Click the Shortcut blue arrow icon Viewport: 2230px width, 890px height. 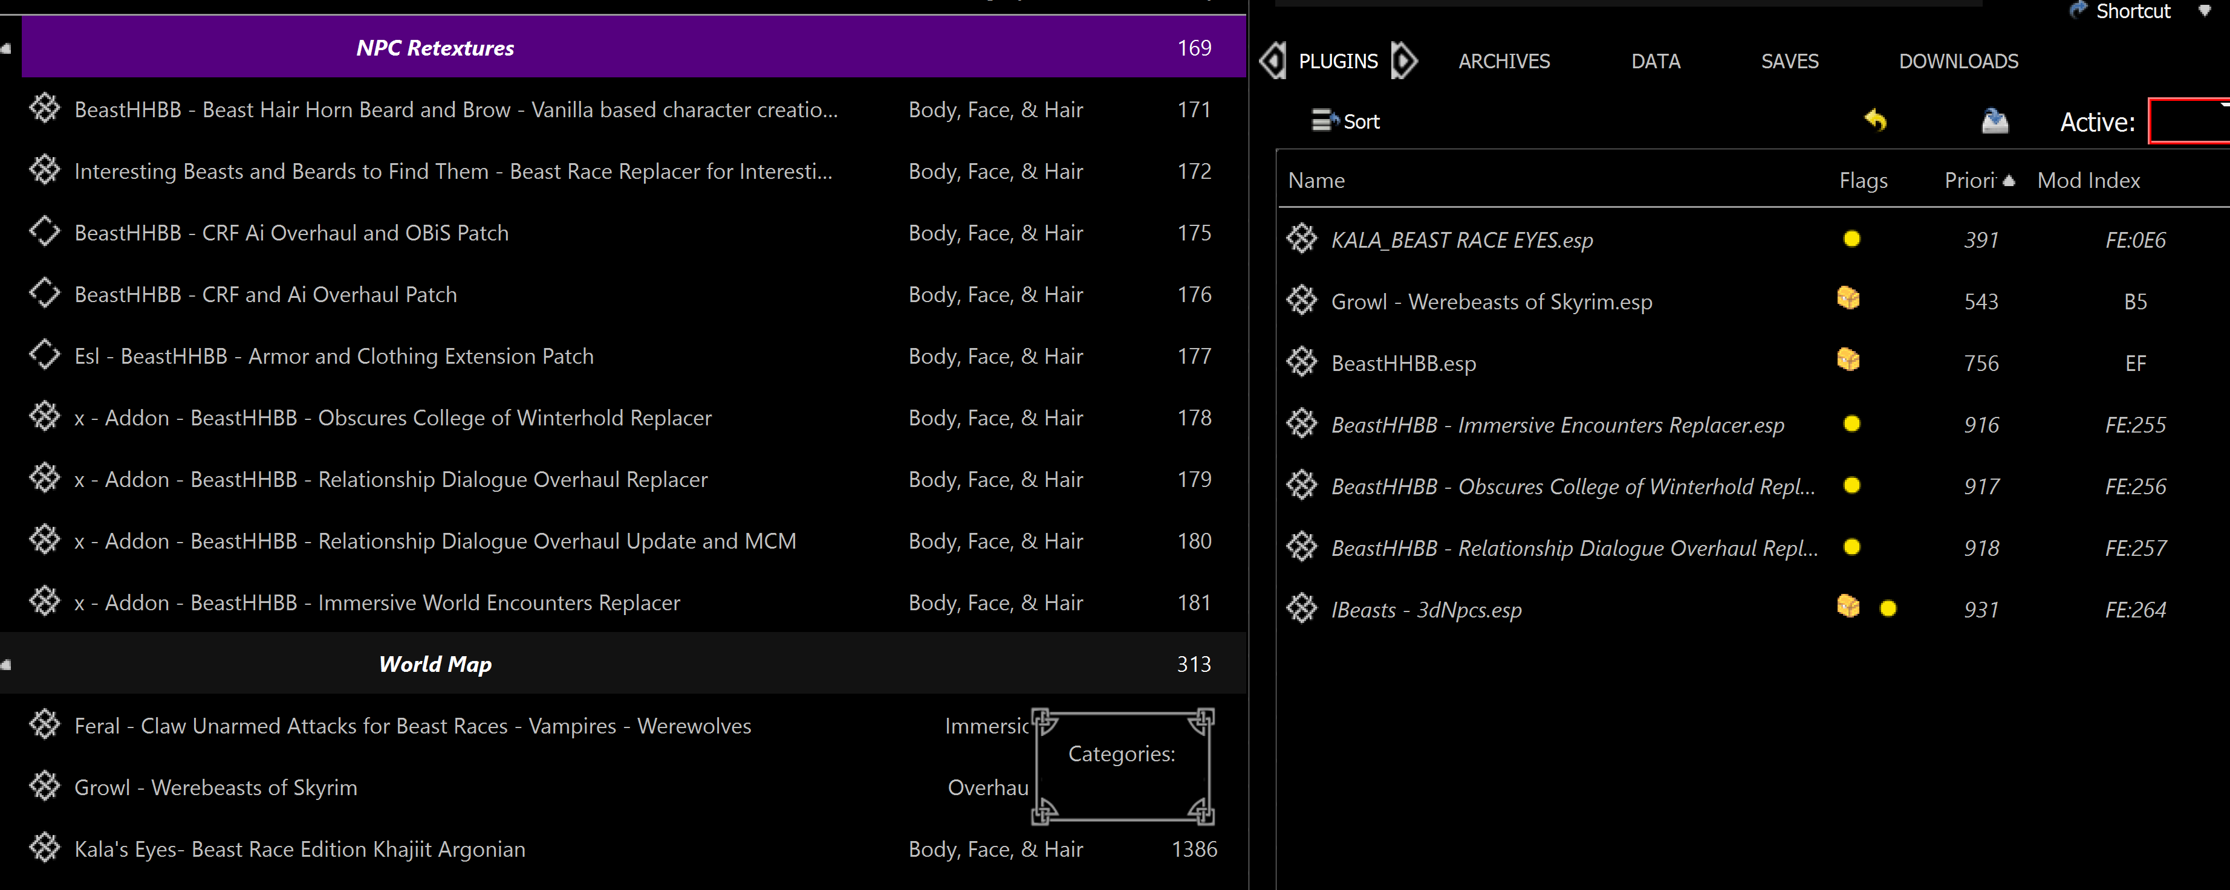pyautogui.click(x=2077, y=10)
